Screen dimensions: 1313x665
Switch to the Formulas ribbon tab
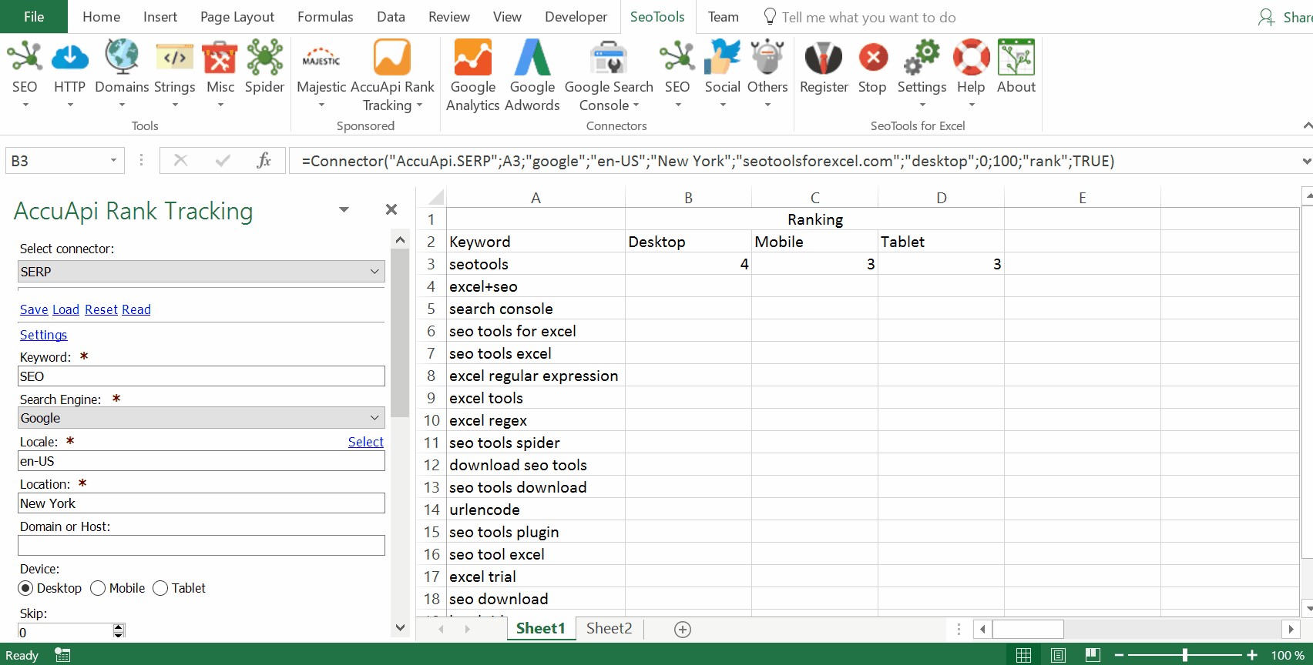tap(325, 17)
